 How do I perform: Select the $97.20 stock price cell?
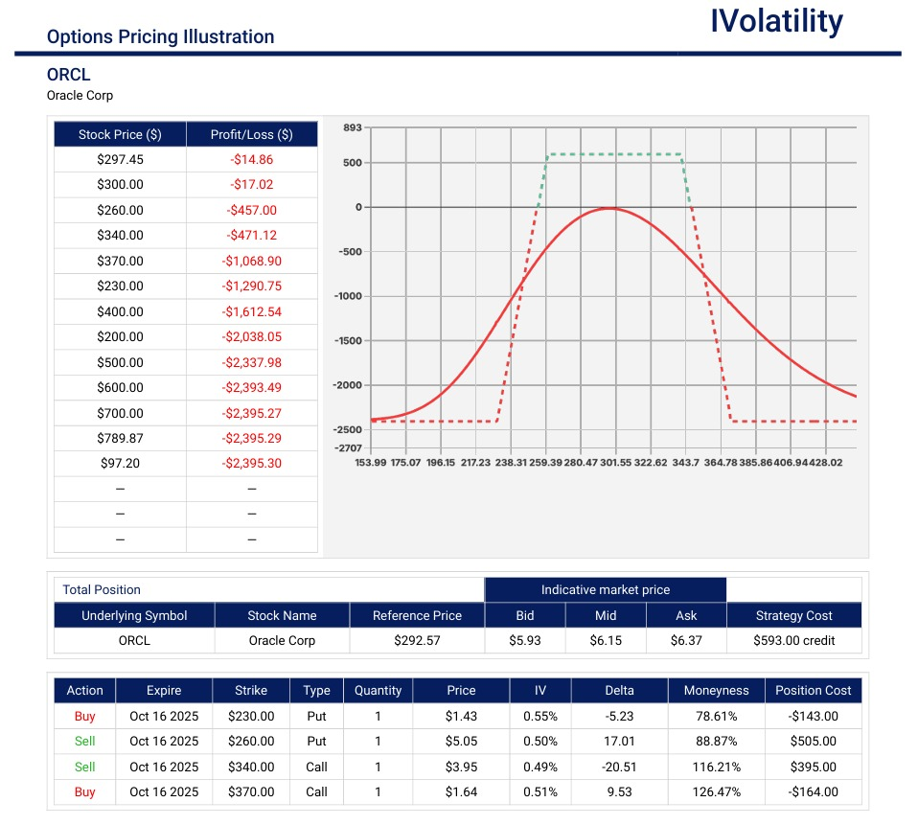coord(120,464)
